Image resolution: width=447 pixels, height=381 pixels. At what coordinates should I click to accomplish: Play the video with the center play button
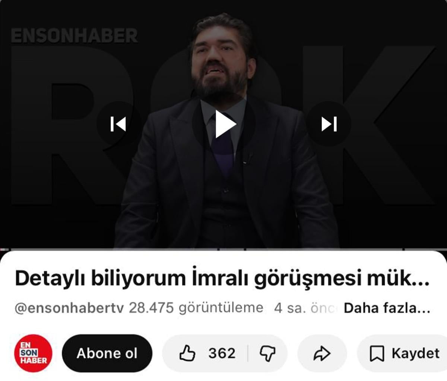(224, 124)
